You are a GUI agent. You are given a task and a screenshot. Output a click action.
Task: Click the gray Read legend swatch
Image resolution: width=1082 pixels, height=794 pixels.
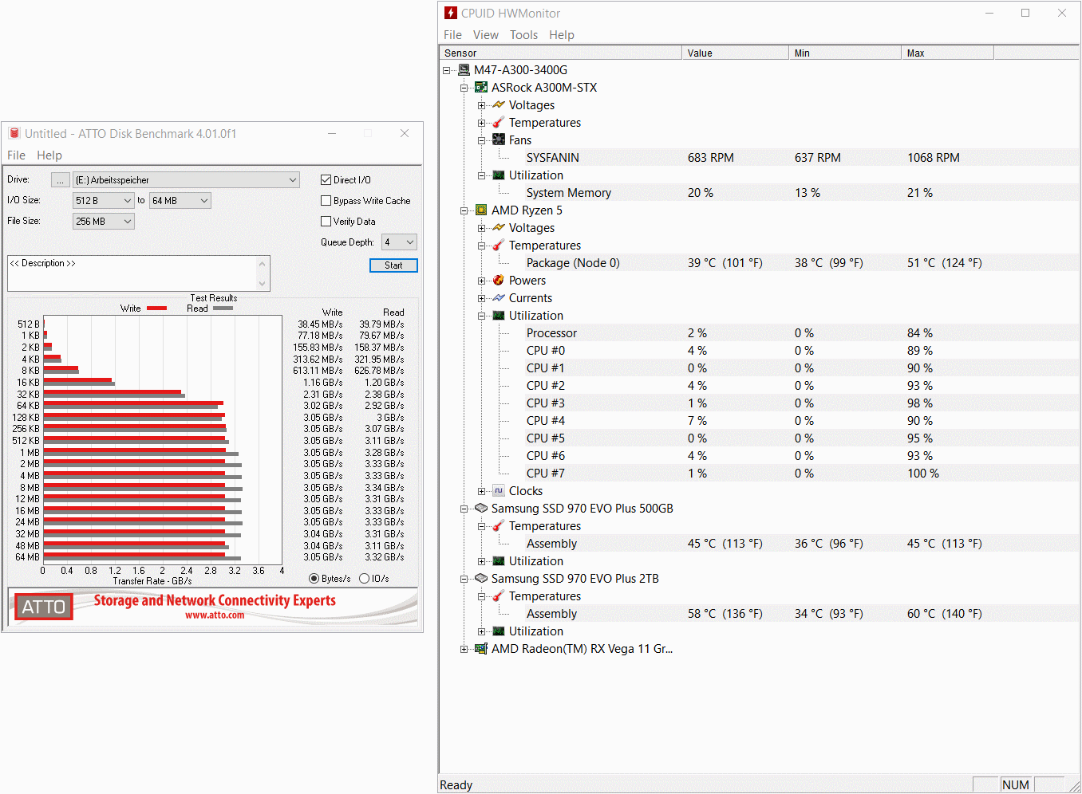[223, 309]
